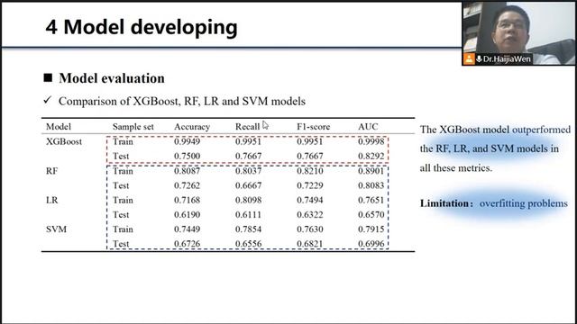Click SVM train AUC value 0.7915
Screen dimensions: 577x324
point(371,229)
